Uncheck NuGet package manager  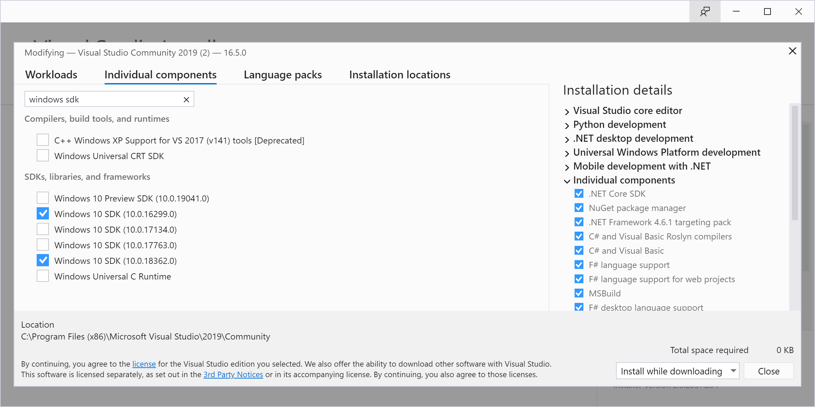(x=579, y=208)
